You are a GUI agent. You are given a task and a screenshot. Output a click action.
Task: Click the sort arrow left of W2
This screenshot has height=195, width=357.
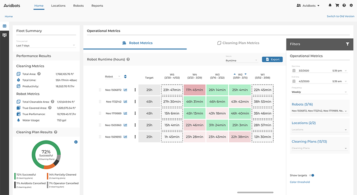[235, 74]
